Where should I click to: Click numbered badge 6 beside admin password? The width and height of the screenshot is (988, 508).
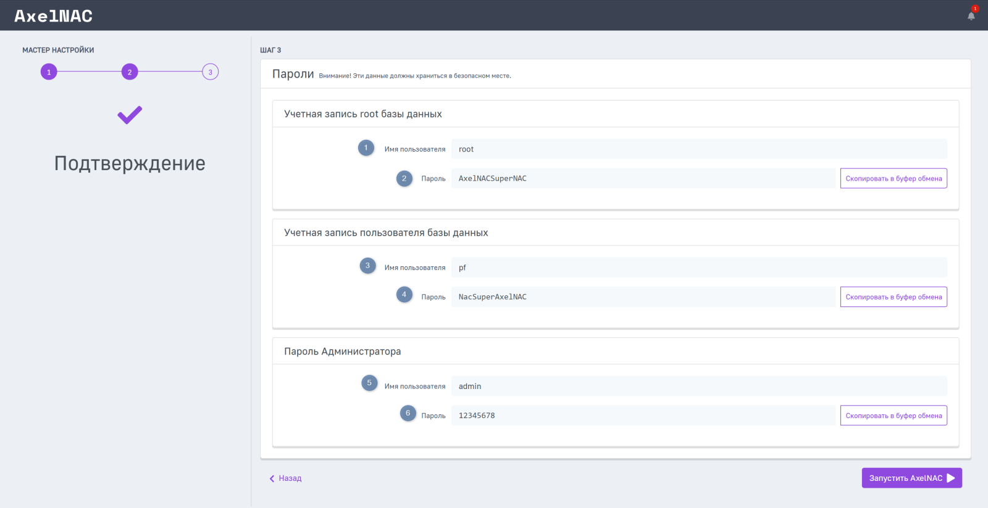pyautogui.click(x=408, y=413)
